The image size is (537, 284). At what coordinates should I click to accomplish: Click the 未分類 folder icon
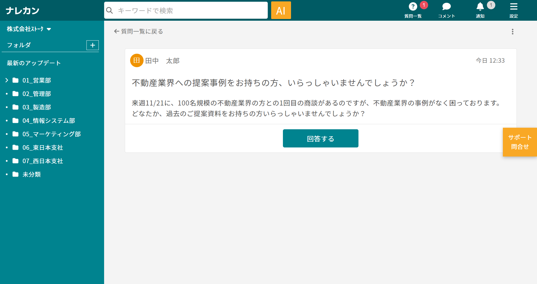click(x=15, y=174)
